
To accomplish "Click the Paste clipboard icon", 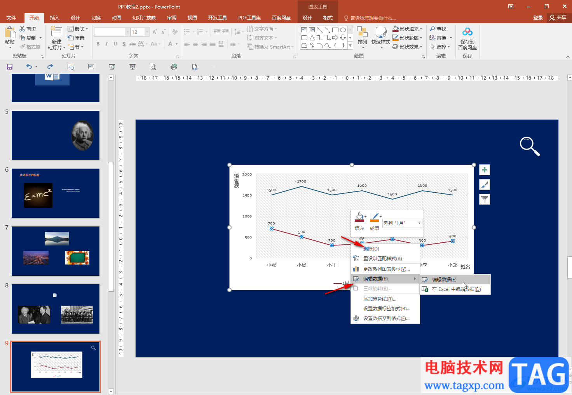I will pyautogui.click(x=10, y=32).
